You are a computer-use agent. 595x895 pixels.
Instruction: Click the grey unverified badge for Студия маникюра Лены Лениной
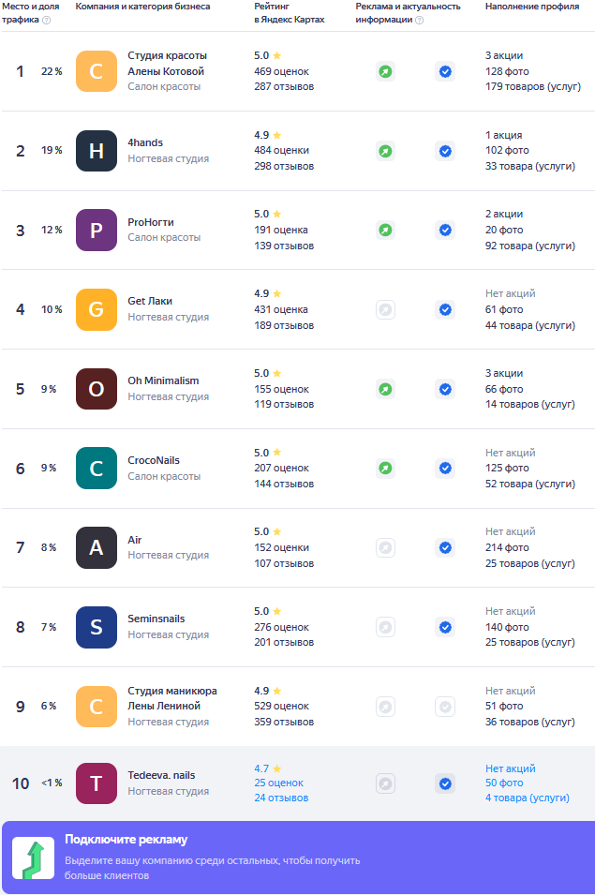pyautogui.click(x=445, y=707)
